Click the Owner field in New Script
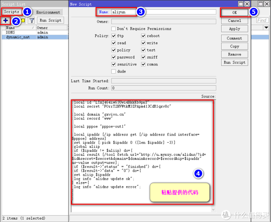This screenshot has height=222, width=271. click(163, 22)
